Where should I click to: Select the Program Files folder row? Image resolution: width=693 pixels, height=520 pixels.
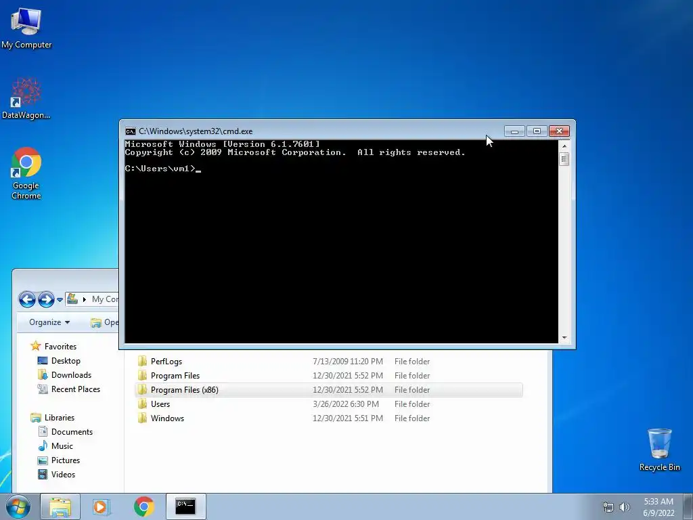(328, 376)
